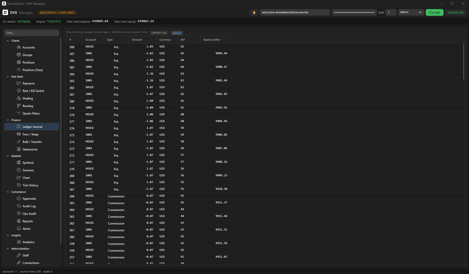The width and height of the screenshot is (469, 274).
Task: Click the NORMAL kill switch status
Action: [x=24, y=21]
